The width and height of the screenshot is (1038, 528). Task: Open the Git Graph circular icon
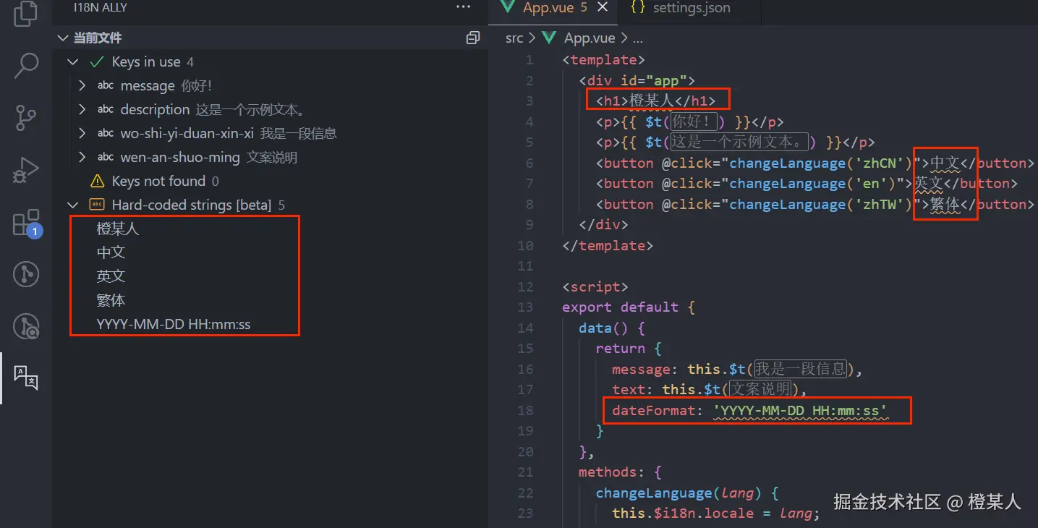pos(26,274)
